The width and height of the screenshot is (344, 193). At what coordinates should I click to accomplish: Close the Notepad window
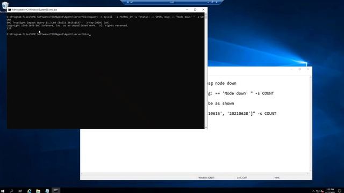308,69
